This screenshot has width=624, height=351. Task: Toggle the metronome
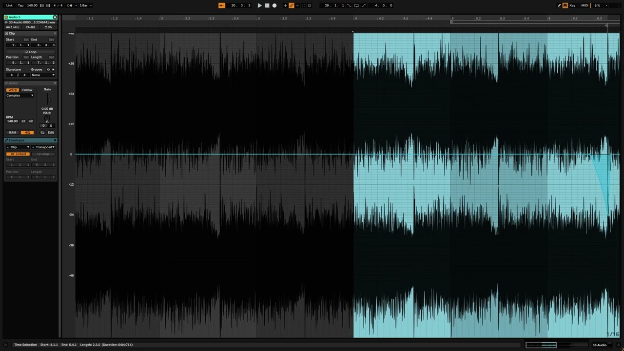pos(69,5)
